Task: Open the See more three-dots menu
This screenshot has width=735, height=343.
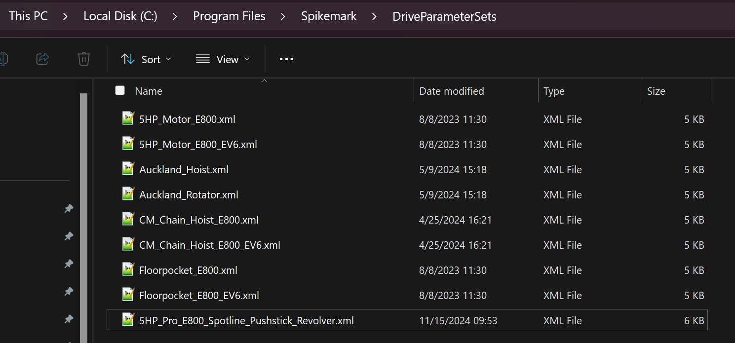Action: 286,59
